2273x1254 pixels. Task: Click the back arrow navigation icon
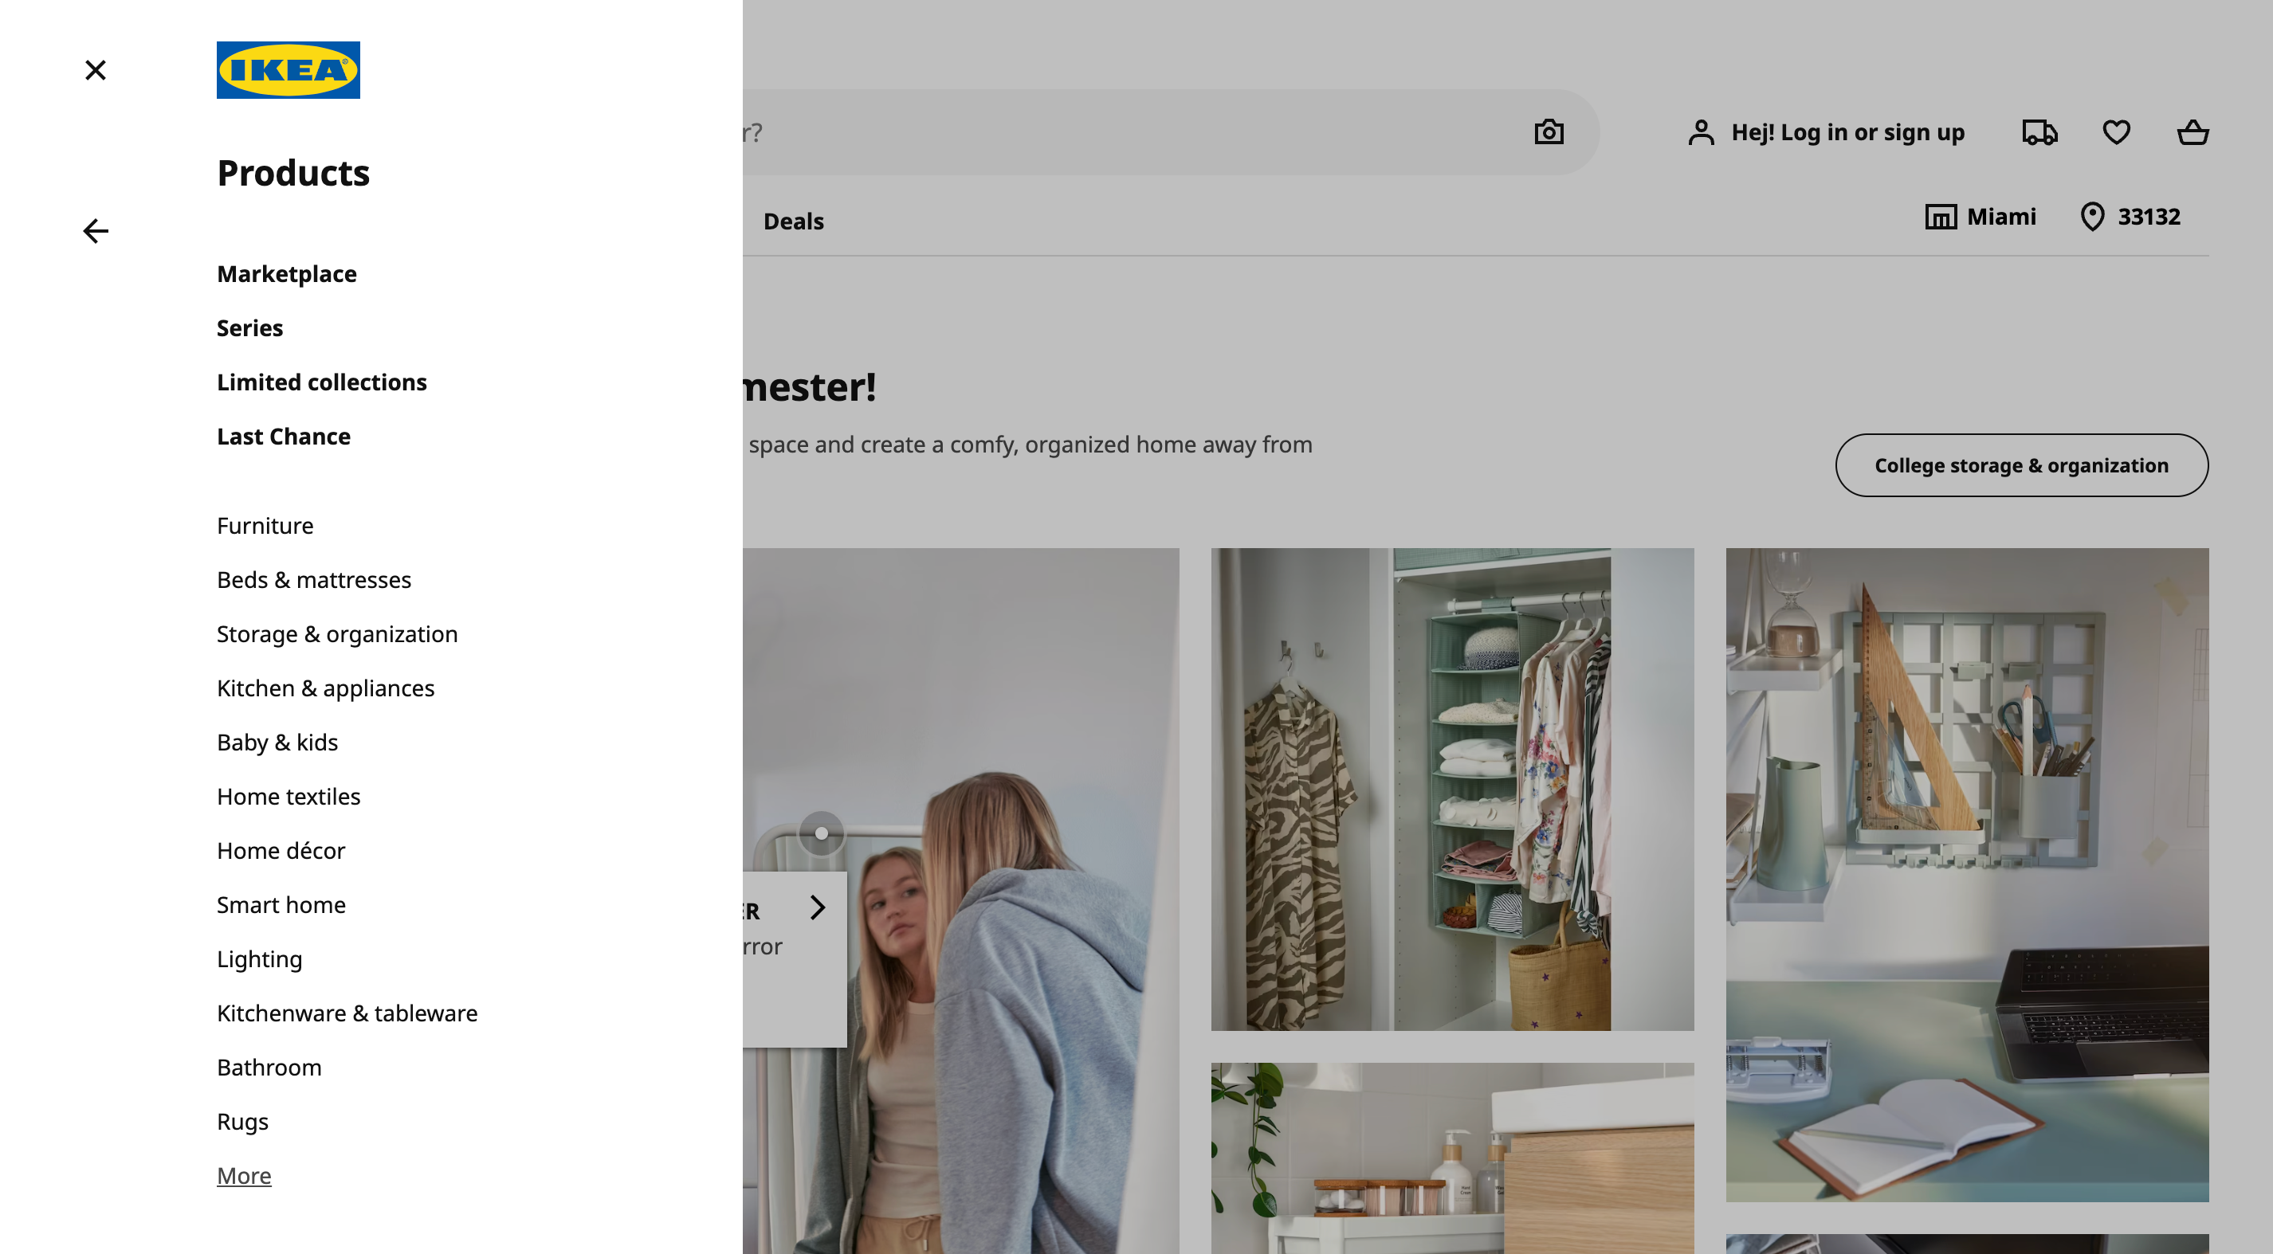96,232
